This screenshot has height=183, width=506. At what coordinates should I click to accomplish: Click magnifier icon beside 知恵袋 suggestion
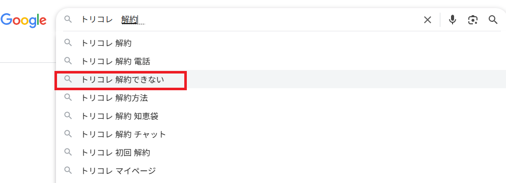coord(68,116)
